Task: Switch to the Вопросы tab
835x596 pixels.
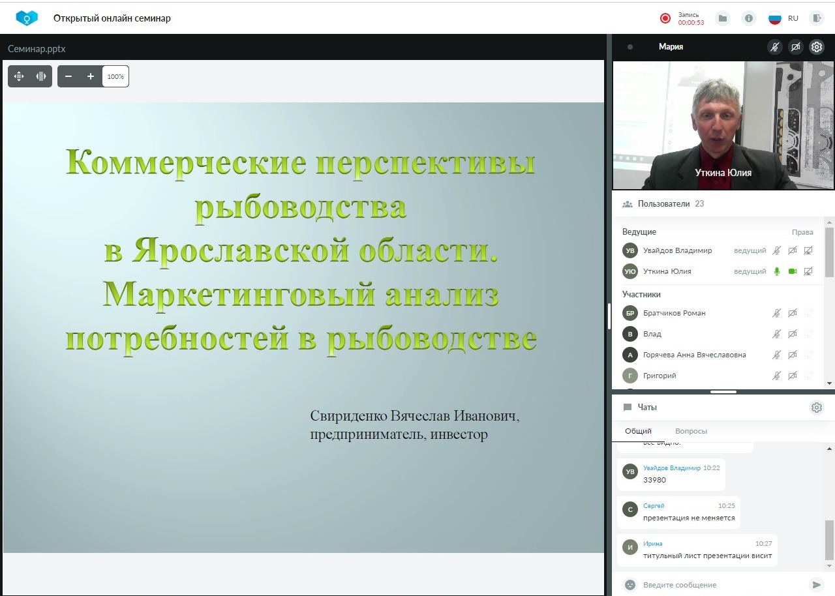Action: (691, 431)
